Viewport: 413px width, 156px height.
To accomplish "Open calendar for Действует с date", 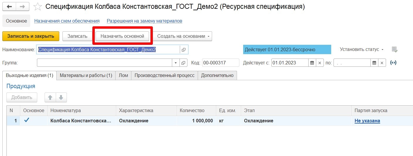I will coord(312,63).
